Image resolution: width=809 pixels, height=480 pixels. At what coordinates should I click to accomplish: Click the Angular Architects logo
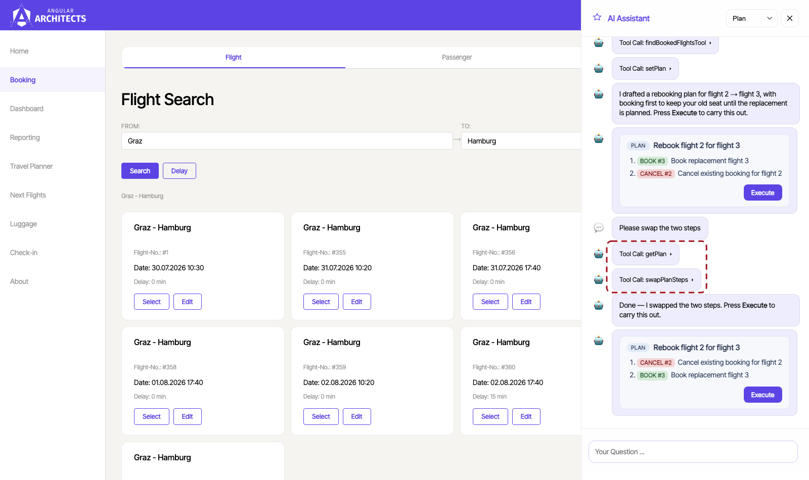(x=48, y=15)
